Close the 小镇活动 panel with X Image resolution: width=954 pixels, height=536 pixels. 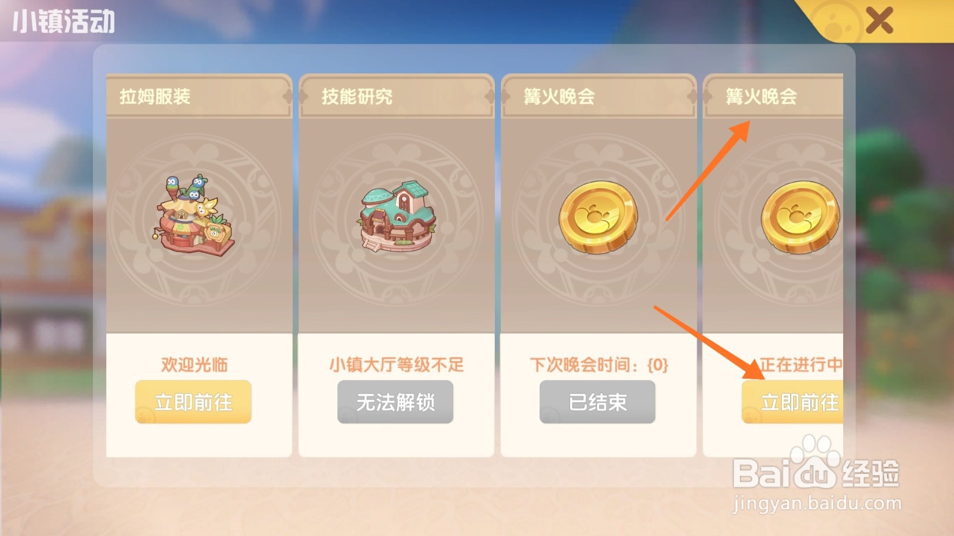[x=879, y=21]
